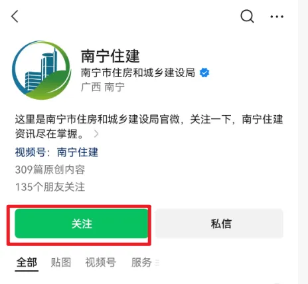See the 135个朋友关注 friends list
Viewport: 308px width, 284px height.
tap(50, 187)
